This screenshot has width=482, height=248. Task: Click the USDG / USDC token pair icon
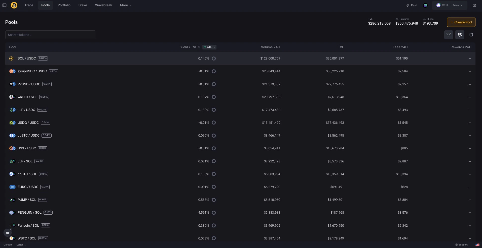(12, 123)
